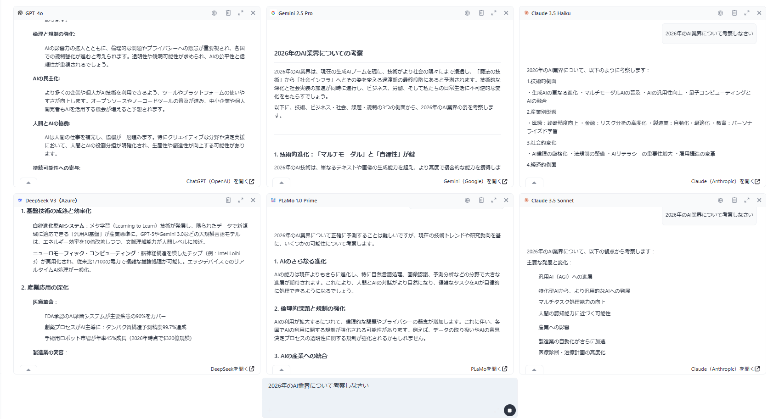Close the GPT-4o panel
Image resolution: width=768 pixels, height=419 pixels.
(253, 13)
